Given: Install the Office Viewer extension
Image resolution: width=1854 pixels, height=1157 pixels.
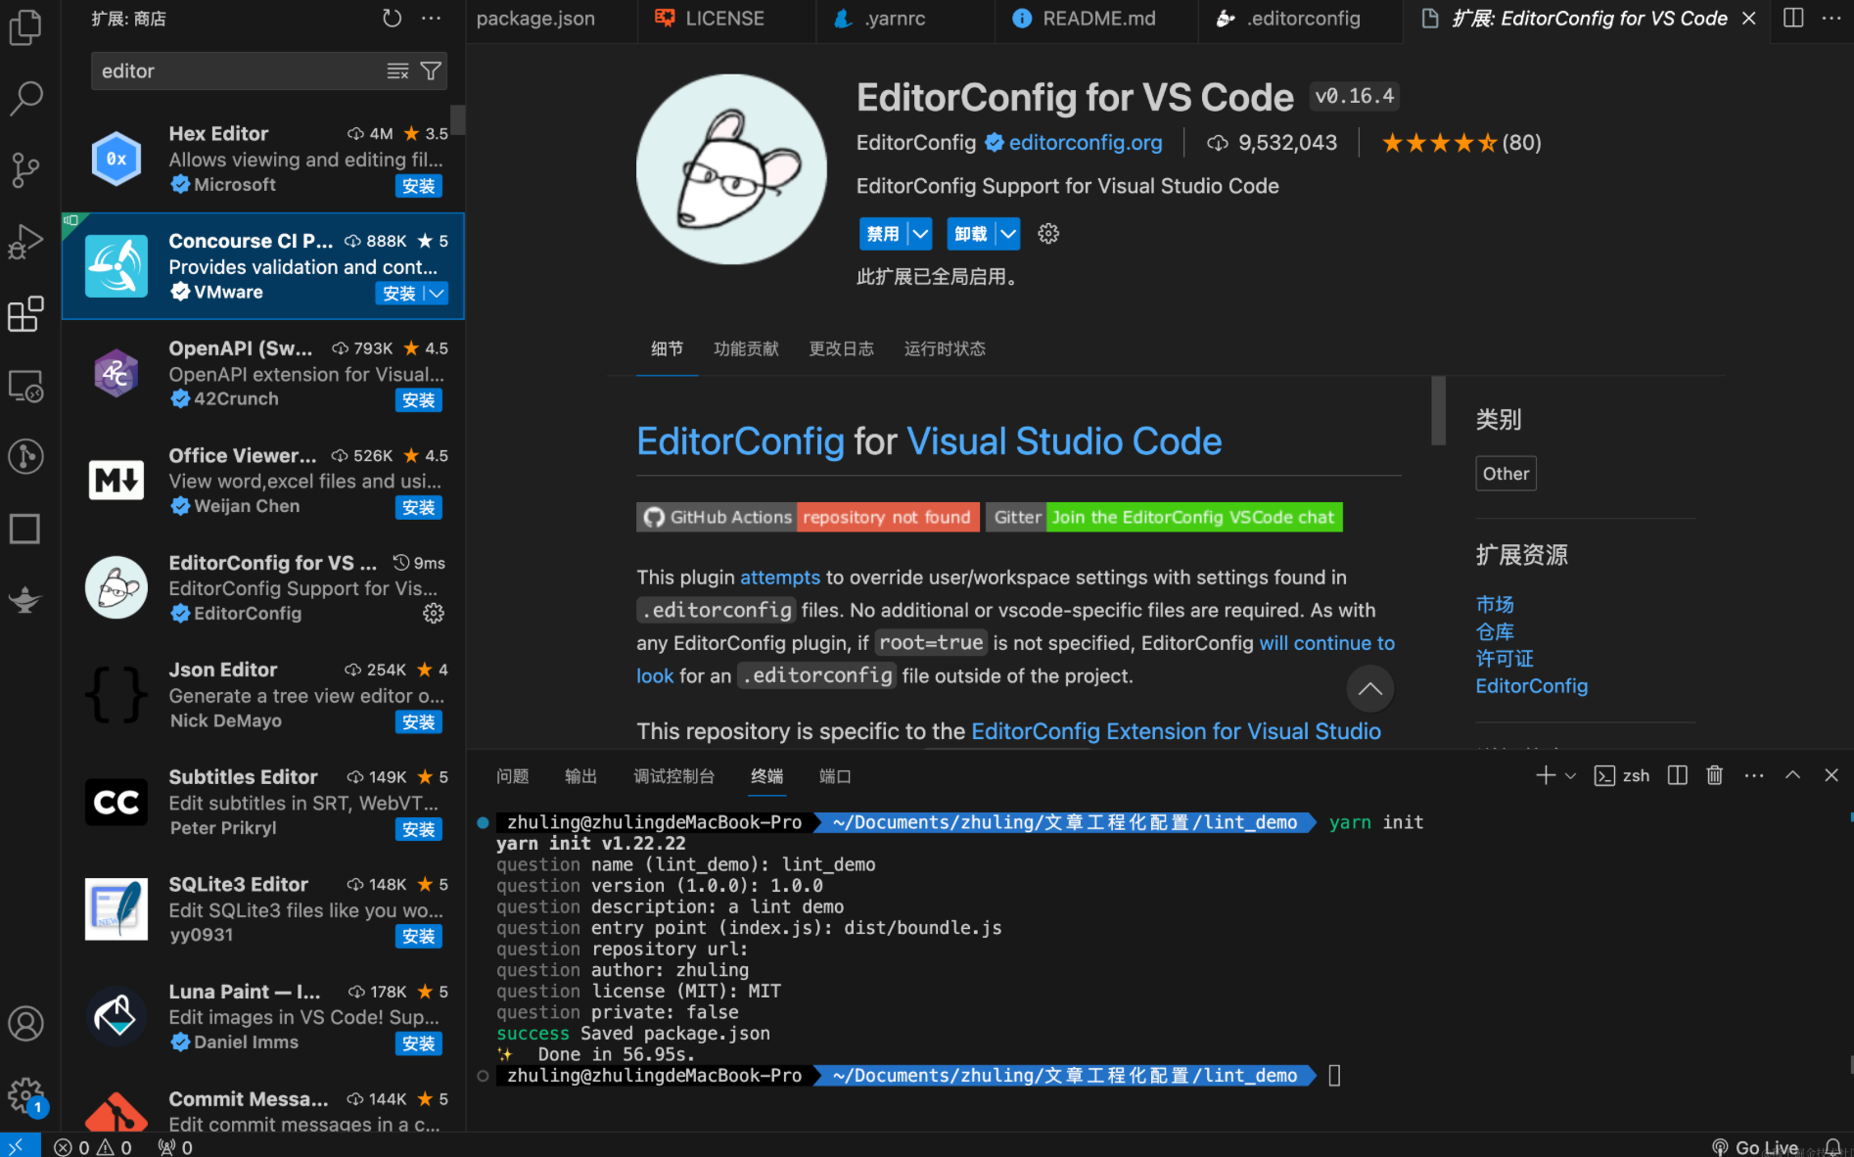Looking at the screenshot, I should pyautogui.click(x=419, y=508).
